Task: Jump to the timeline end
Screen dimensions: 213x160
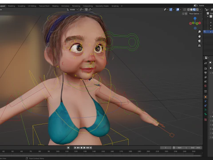Action: click(91, 148)
